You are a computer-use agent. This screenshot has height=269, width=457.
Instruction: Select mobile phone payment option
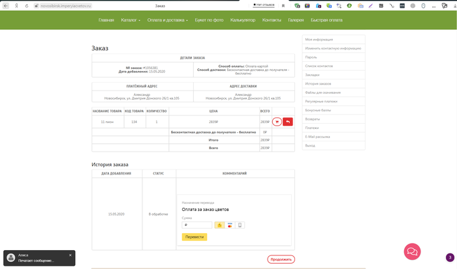240,225
